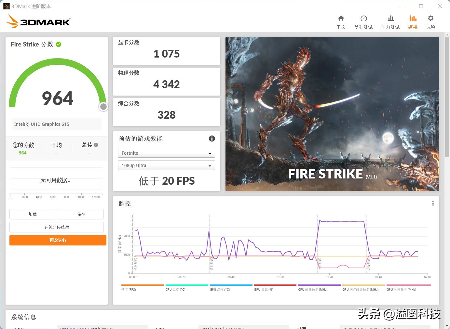Select the 压力测试 tab label

coord(390,27)
